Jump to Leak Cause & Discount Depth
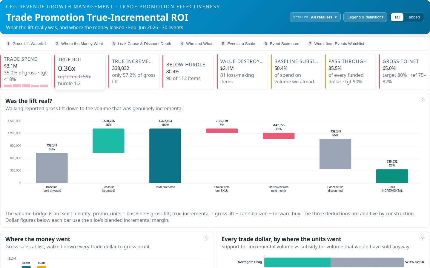This screenshot has width=430, height=268. [142, 43]
